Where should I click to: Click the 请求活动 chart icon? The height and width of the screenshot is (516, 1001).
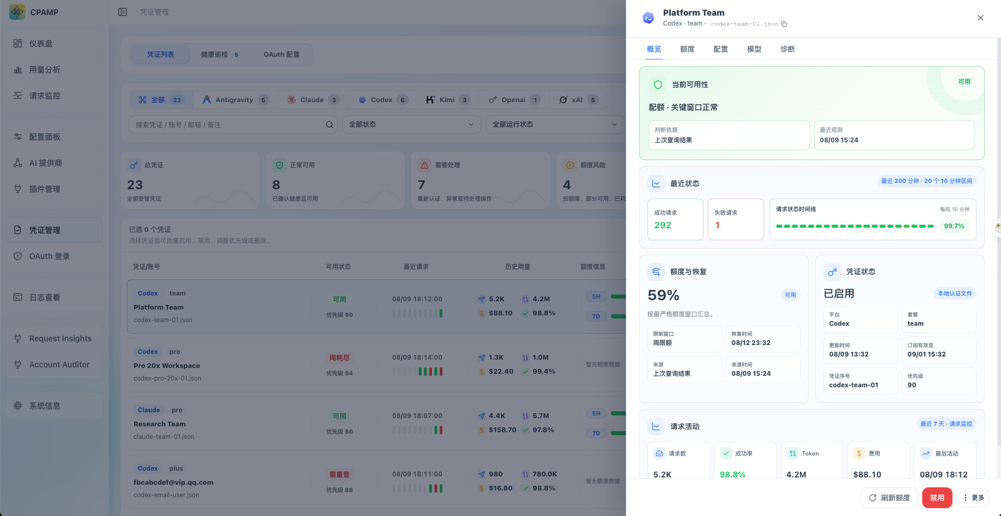click(656, 426)
